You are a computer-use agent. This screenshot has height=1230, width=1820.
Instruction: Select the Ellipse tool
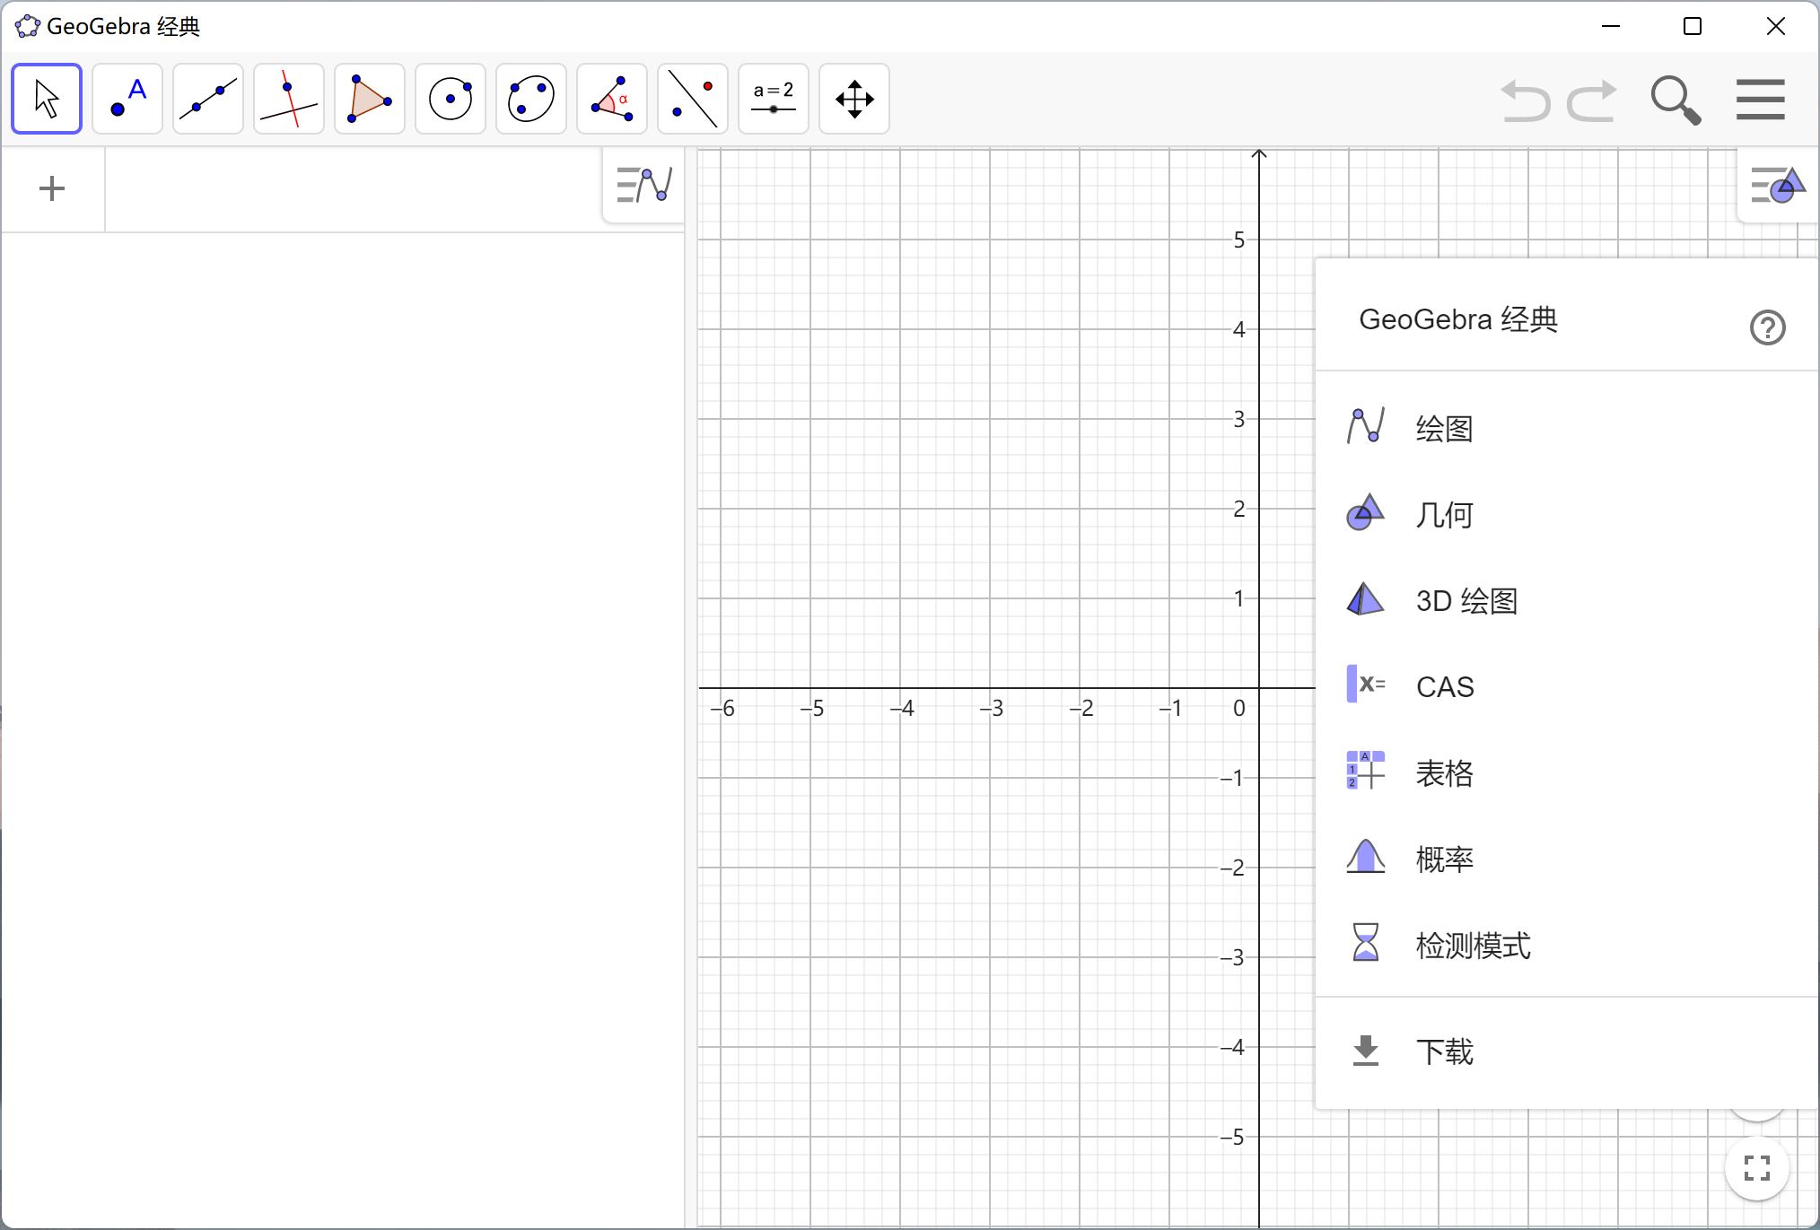(531, 99)
